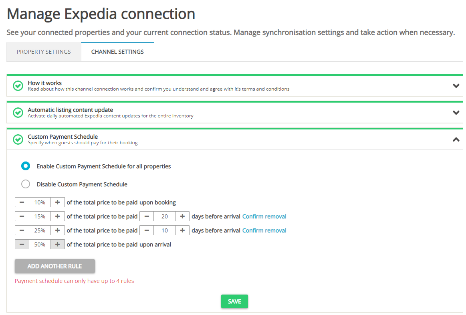466x315 pixels.
Task: Decrease the 10 days before arrival value
Action: tap(147, 230)
